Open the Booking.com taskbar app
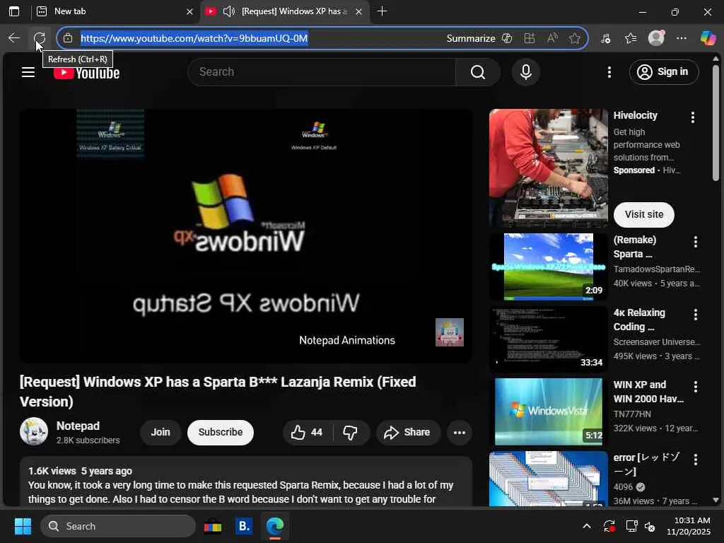Screen dimensions: 724x543 [x=244, y=526]
